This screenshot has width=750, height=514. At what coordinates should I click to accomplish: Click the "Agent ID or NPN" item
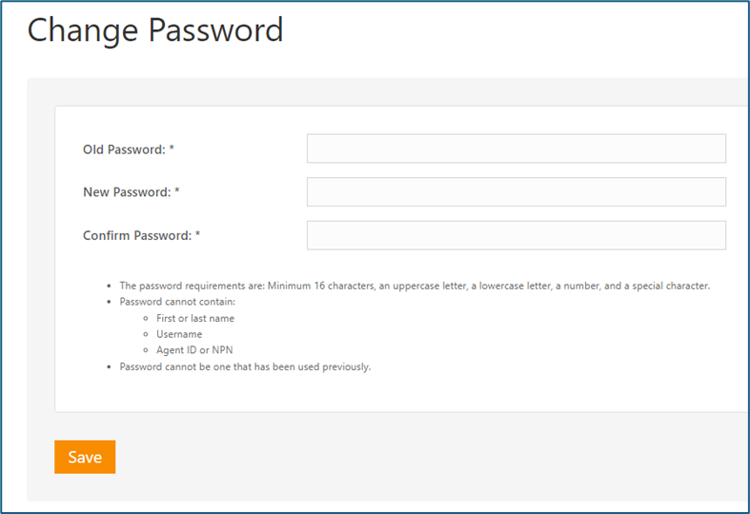(x=194, y=350)
